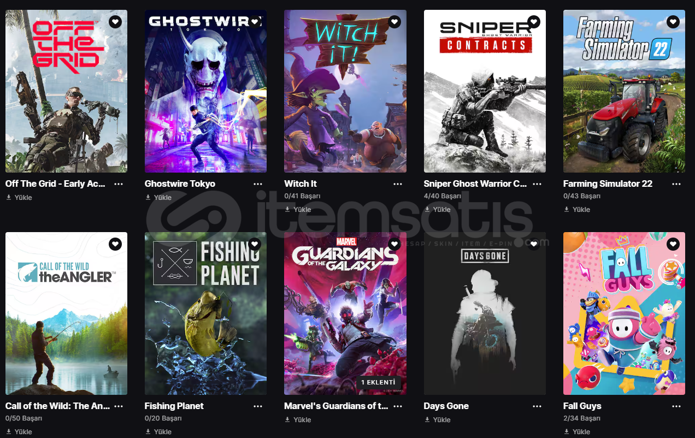Favorite Farming Simulator 22 with heart icon

(674, 22)
